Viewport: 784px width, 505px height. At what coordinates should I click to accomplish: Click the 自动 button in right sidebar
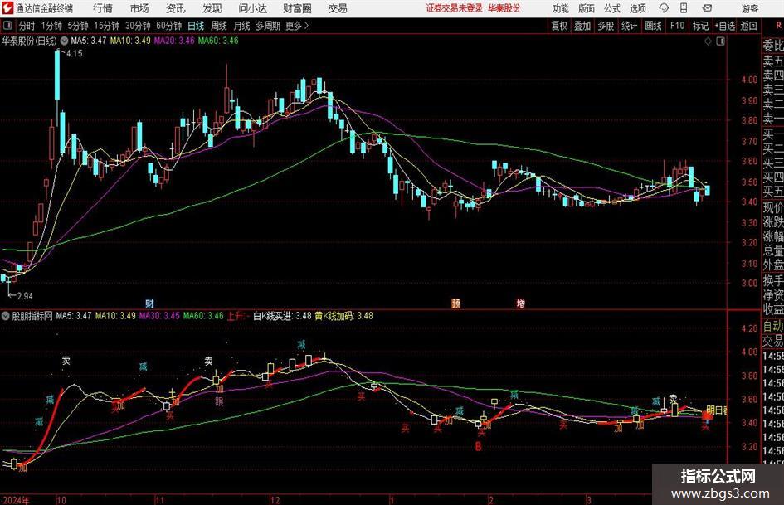coord(773,327)
